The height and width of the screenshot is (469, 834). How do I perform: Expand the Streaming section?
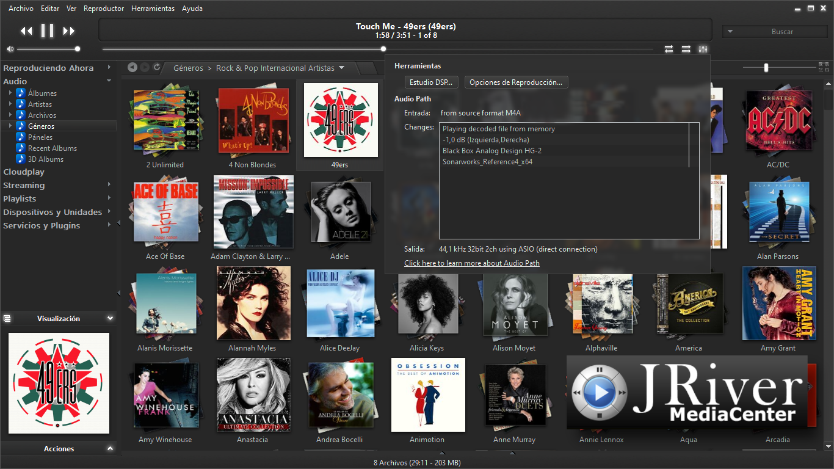[109, 184]
